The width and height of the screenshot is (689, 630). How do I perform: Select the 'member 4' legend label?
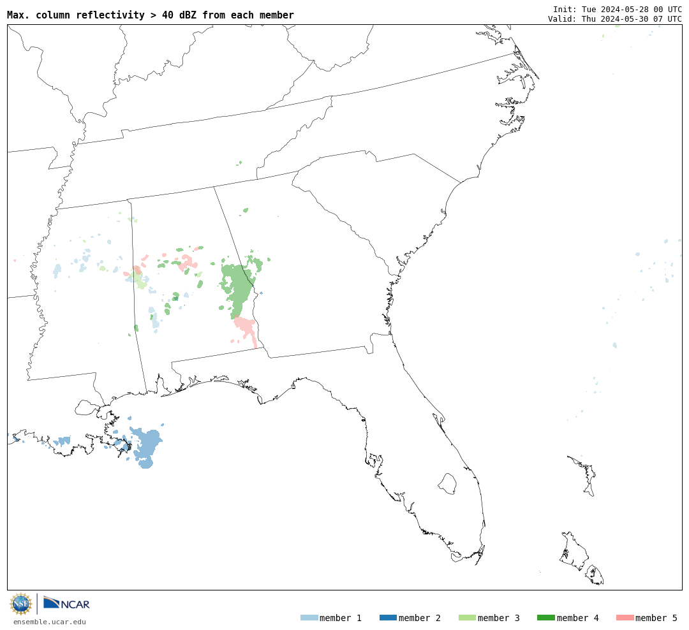(577, 618)
